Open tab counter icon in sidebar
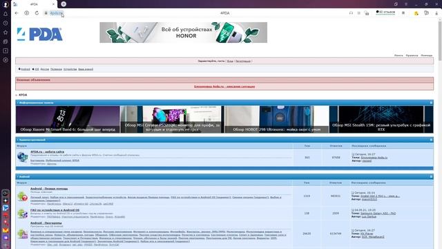This screenshot has height=249, width=442. [6, 50]
